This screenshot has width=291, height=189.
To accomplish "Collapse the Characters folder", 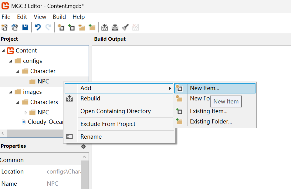I will pyautogui.click(x=18, y=102).
